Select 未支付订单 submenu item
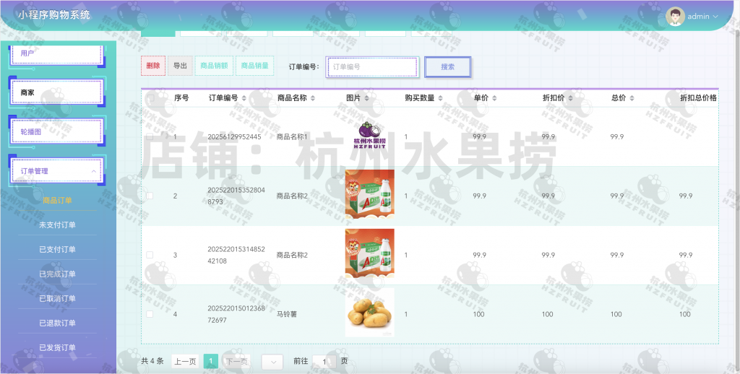The image size is (740, 374). pos(57,225)
